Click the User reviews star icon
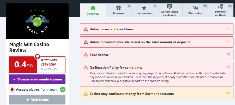Viewport: 235px width, 105px height. tap(144, 8)
